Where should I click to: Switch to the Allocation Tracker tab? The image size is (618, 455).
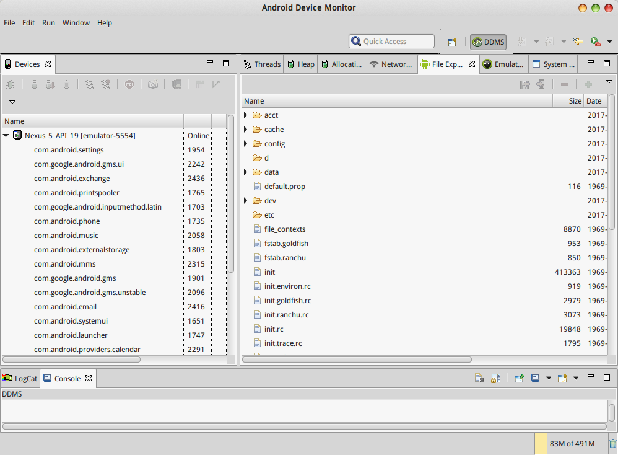pos(342,64)
